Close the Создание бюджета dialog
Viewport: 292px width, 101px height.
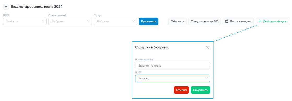coord(208,48)
